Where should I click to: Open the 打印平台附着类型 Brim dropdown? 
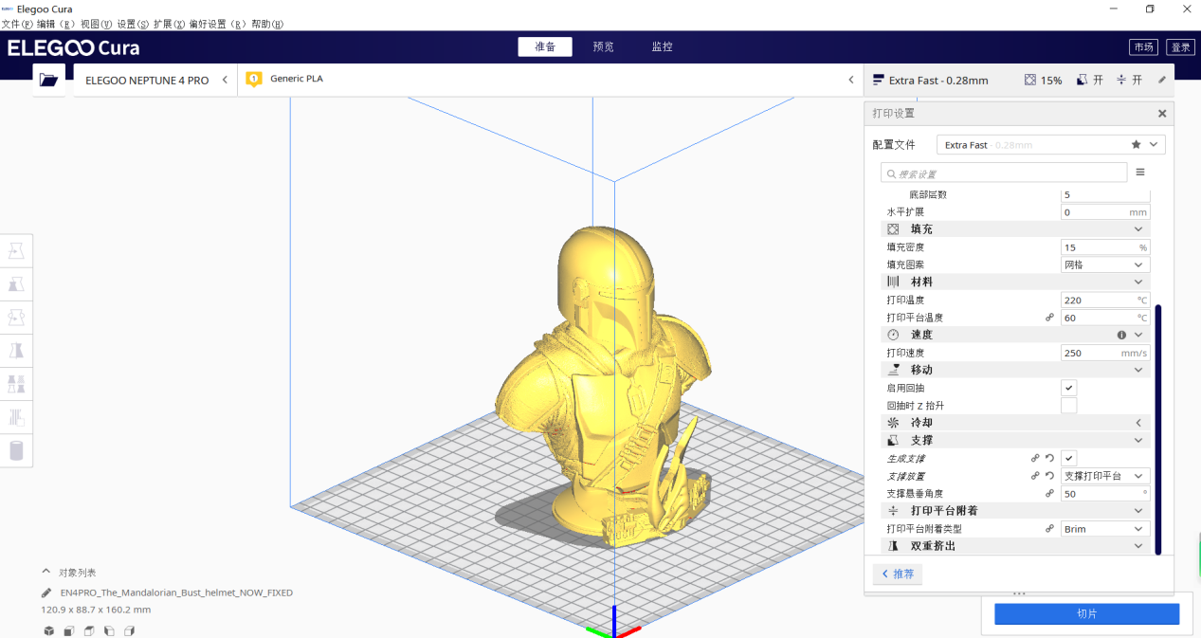click(x=1105, y=529)
